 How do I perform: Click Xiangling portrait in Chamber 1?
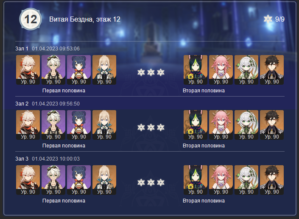tap(79, 70)
